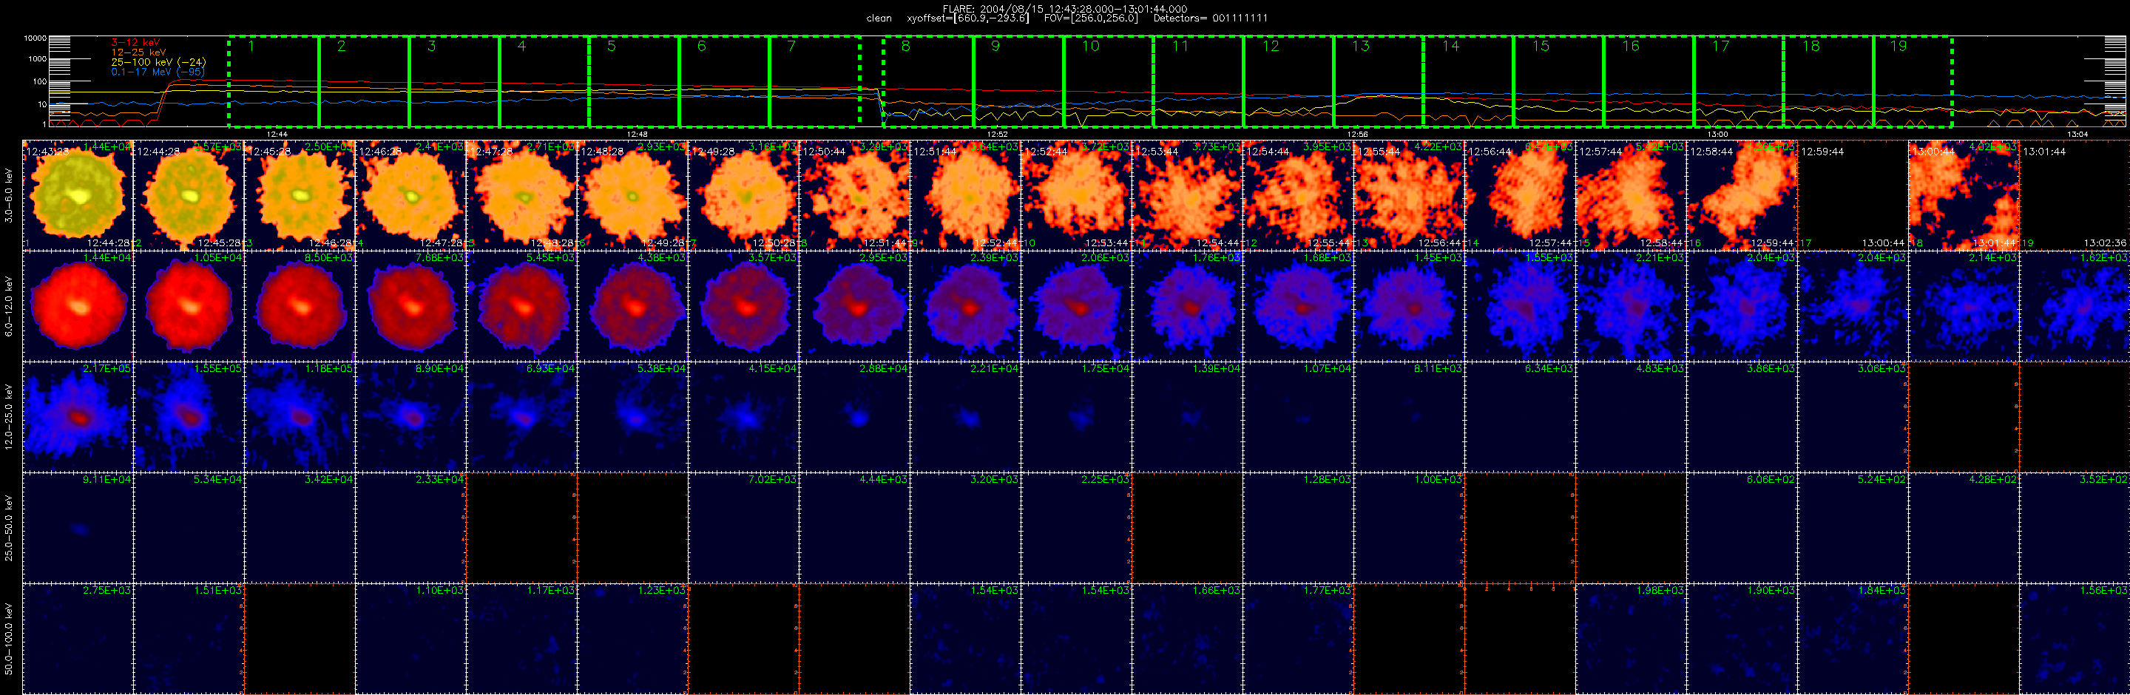Open the 25-50 keV image labeled 3.52E+02
This screenshot has width=2130, height=695.
[x=2075, y=527]
